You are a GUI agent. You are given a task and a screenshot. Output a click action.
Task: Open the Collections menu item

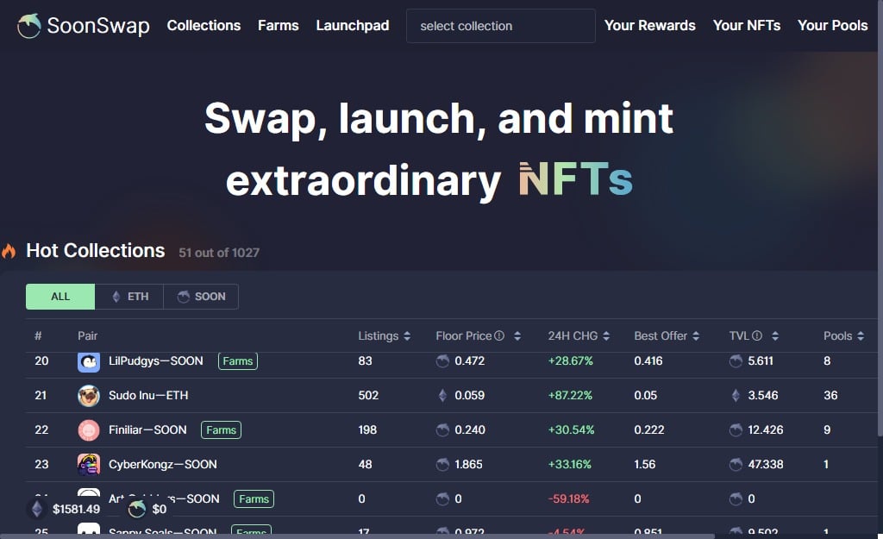(204, 25)
